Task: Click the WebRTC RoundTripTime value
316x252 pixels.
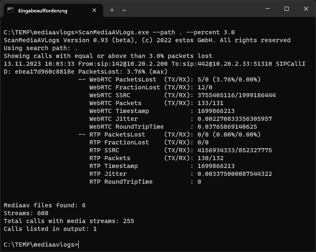Action: click(227, 127)
